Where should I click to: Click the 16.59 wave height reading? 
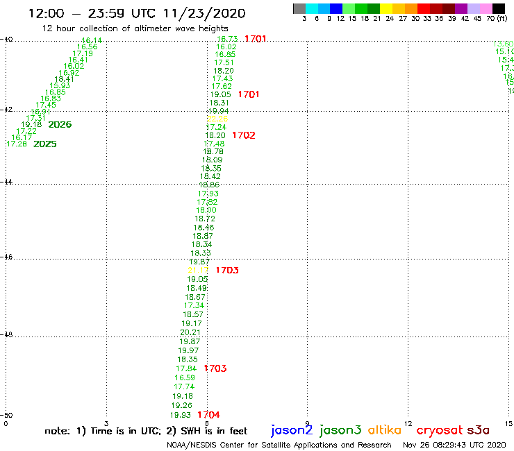click(x=185, y=377)
